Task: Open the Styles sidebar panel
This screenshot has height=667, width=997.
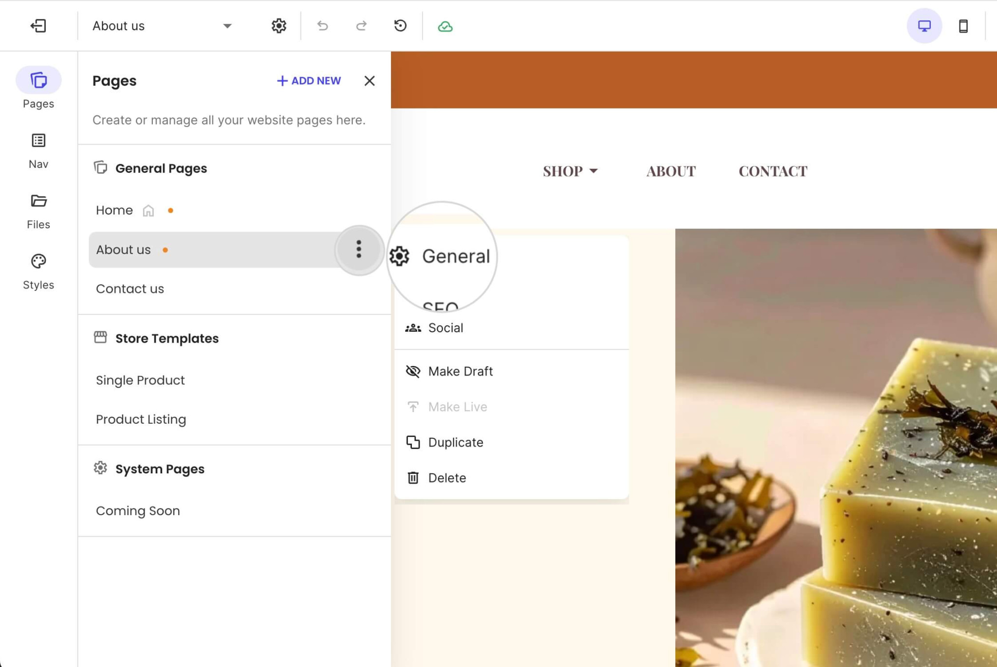Action: pyautogui.click(x=38, y=271)
